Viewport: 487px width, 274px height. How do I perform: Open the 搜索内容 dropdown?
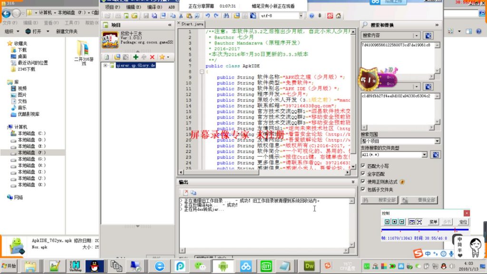point(417,35)
